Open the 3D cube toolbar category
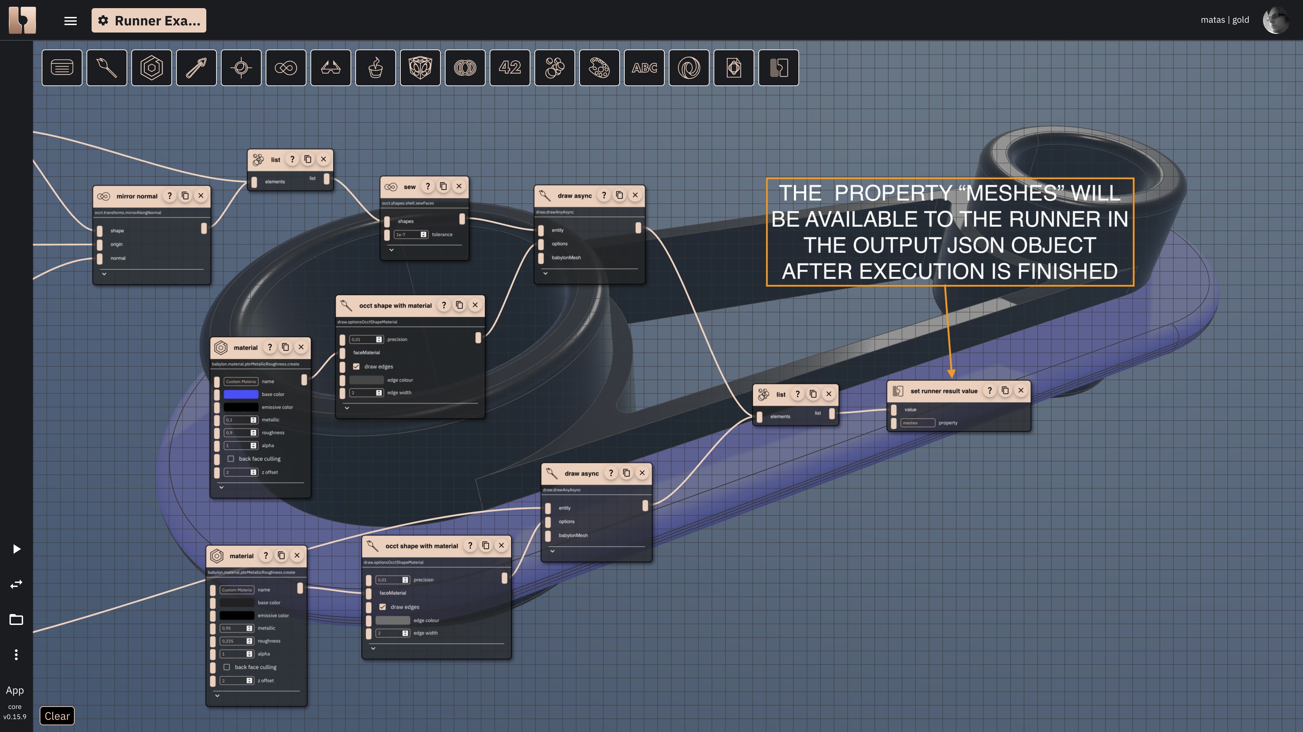This screenshot has width=1303, height=732. pyautogui.click(x=420, y=68)
